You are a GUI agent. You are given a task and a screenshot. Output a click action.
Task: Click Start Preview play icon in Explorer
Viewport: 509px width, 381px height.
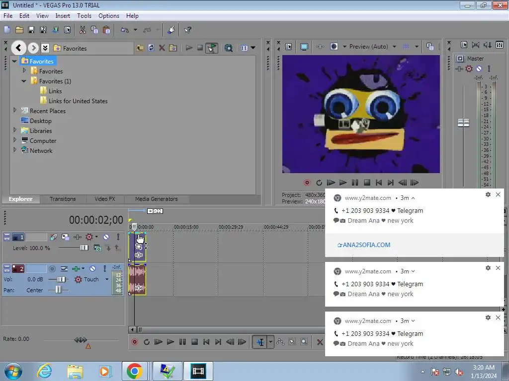coord(189,48)
